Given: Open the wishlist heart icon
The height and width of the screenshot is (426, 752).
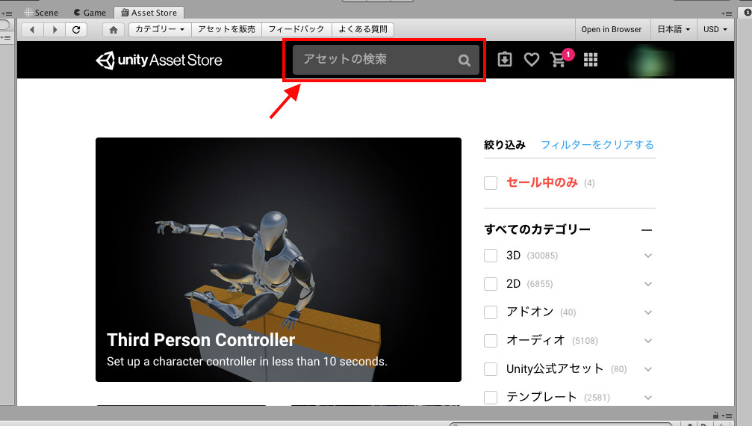Looking at the screenshot, I should point(532,60).
